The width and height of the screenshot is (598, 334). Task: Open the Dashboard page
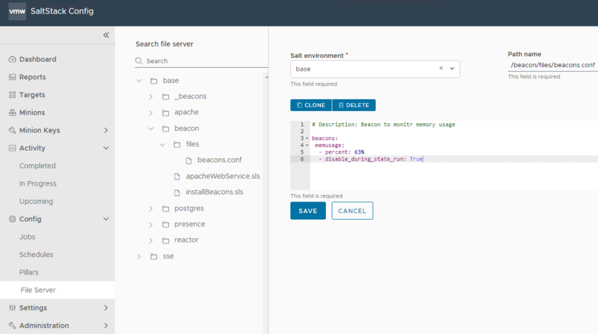[37, 59]
